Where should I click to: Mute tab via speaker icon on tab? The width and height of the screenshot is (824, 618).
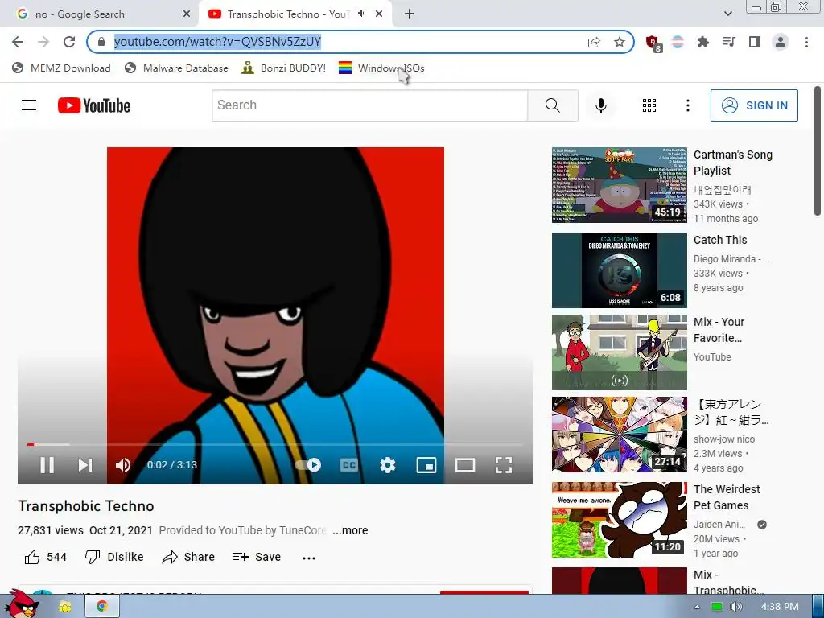361,14
